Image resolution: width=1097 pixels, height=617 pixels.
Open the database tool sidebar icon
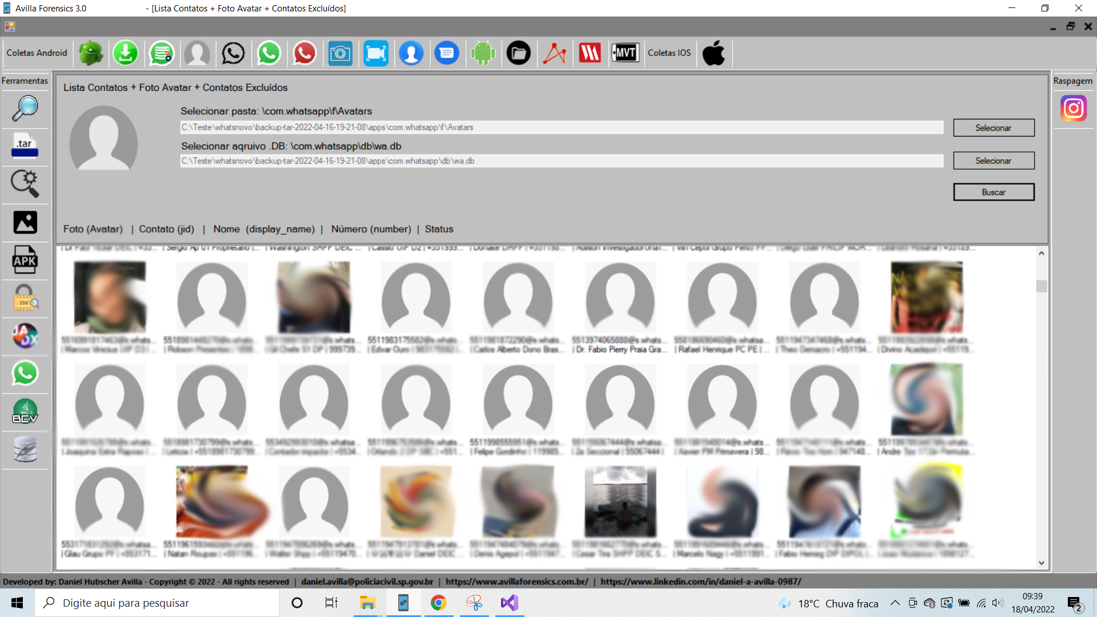click(25, 450)
